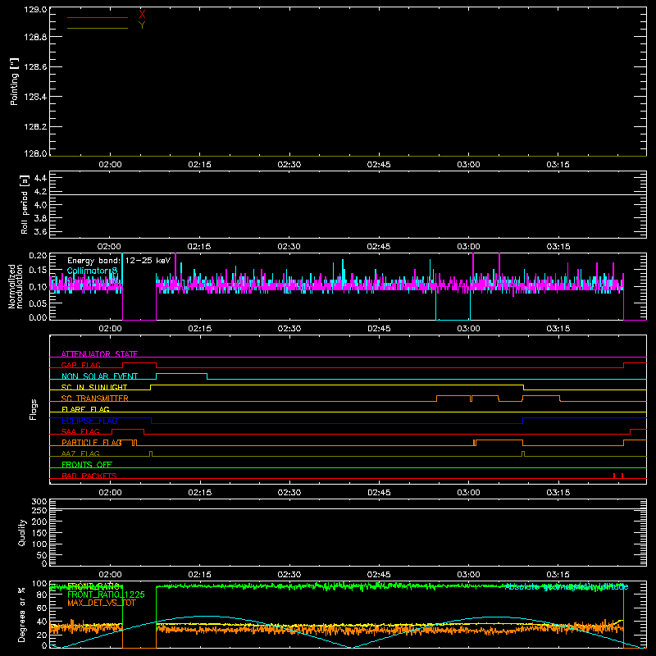The image size is (656, 656).
Task: Click the SC_IN_SUNLIGHT flag label
Action: click(x=94, y=387)
